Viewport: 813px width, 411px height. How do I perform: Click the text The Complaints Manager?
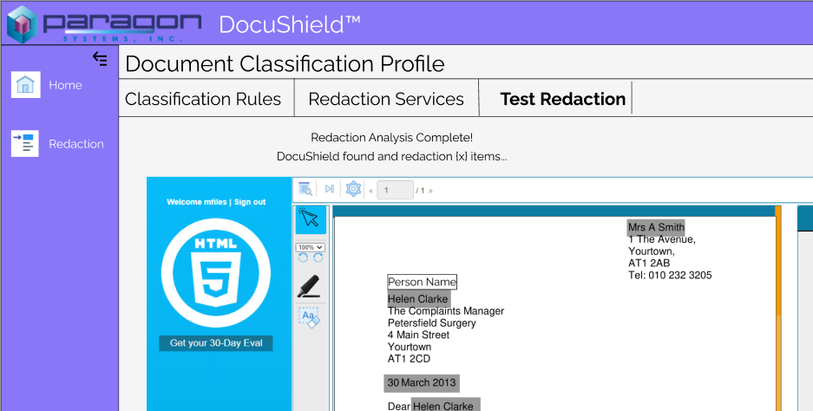coord(446,311)
